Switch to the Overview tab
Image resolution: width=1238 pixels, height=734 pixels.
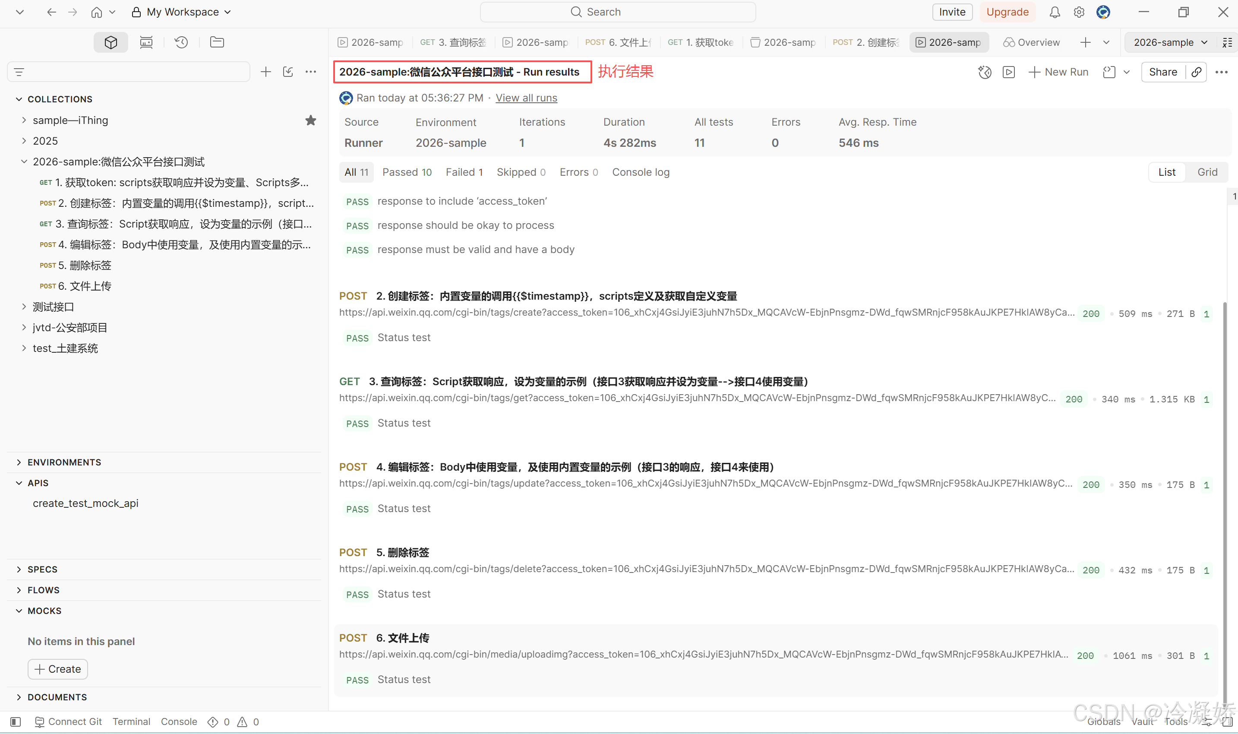pyautogui.click(x=1032, y=43)
